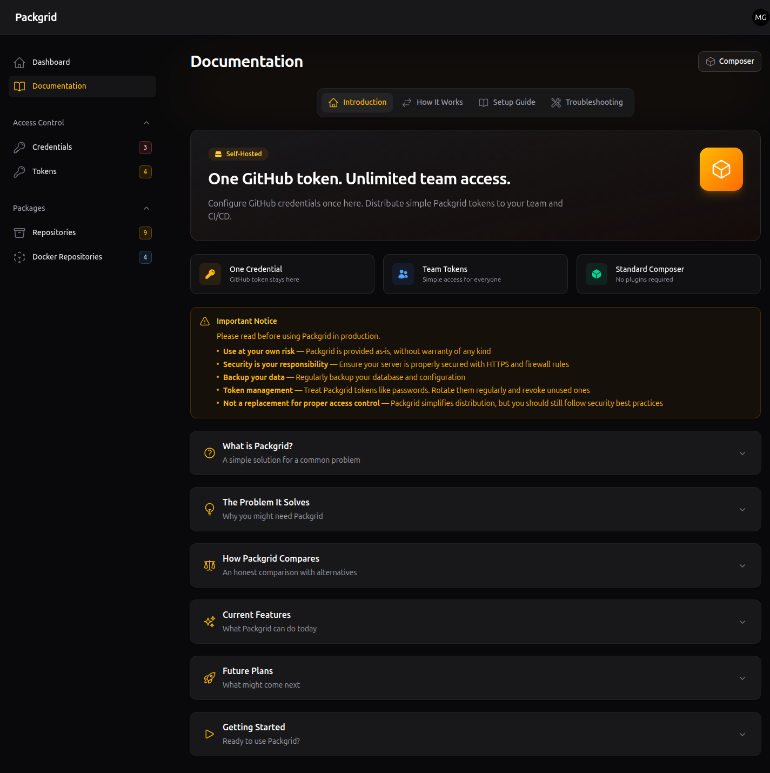The width and height of the screenshot is (770, 773).
Task: Click the Self-Hosted badge label
Action: pos(244,154)
